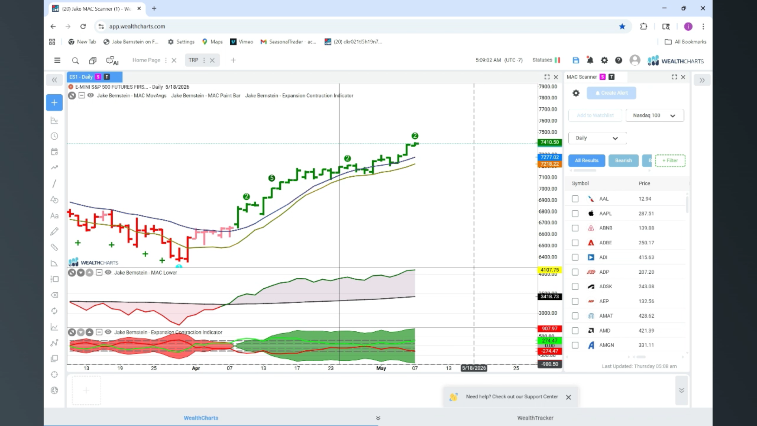Check the AMD row checkbox

[x=575, y=331]
